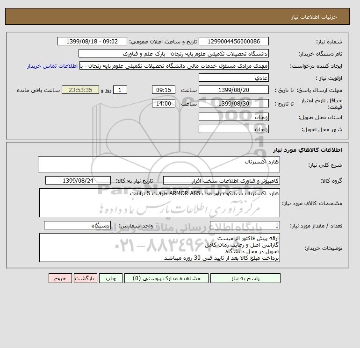This screenshot has width=360, height=348.
Task: Click the announcement date field 1399/08/18 - 09:02
Action: 92,41
